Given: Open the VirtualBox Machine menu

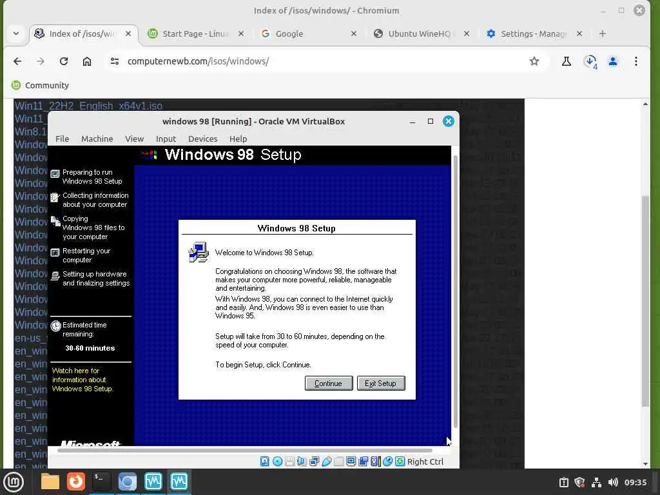Looking at the screenshot, I should [97, 139].
